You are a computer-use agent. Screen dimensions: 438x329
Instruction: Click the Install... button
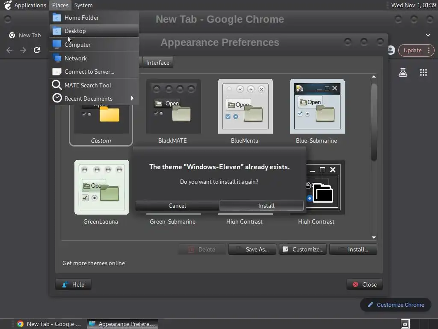pyautogui.click(x=353, y=249)
